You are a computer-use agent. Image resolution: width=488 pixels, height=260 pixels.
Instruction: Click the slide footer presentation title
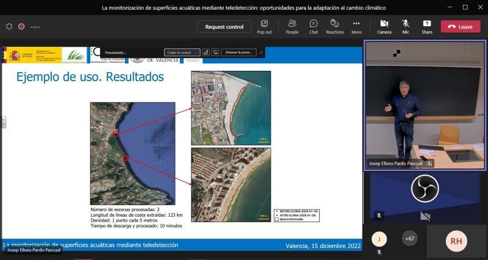pyautogui.click(x=90, y=245)
